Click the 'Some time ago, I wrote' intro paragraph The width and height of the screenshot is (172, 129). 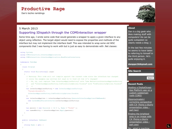click(70, 42)
